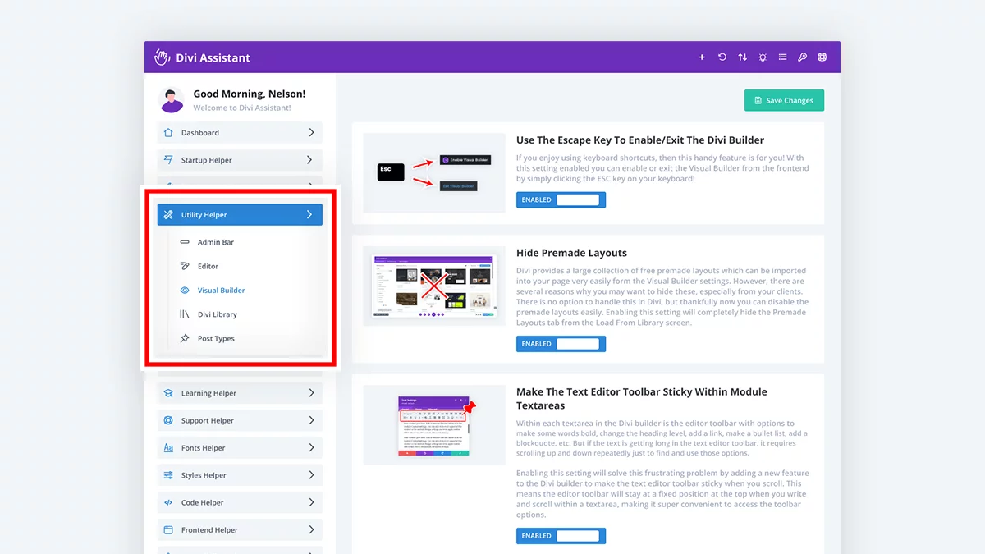The height and width of the screenshot is (554, 985).
Task: Toggle Hide Premade Layouts ENABLED switch
Action: 561,344
